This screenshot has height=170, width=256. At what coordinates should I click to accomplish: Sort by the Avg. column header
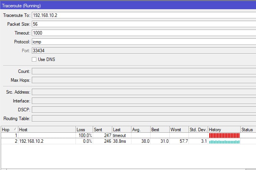pos(141,130)
